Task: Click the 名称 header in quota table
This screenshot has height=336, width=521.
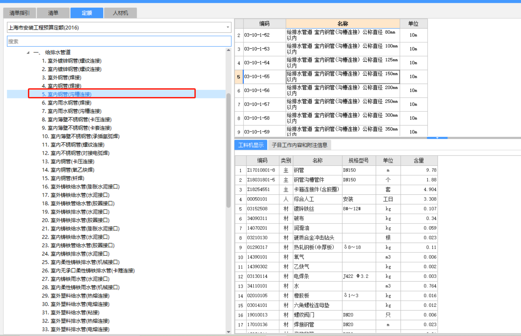Action: [x=343, y=23]
